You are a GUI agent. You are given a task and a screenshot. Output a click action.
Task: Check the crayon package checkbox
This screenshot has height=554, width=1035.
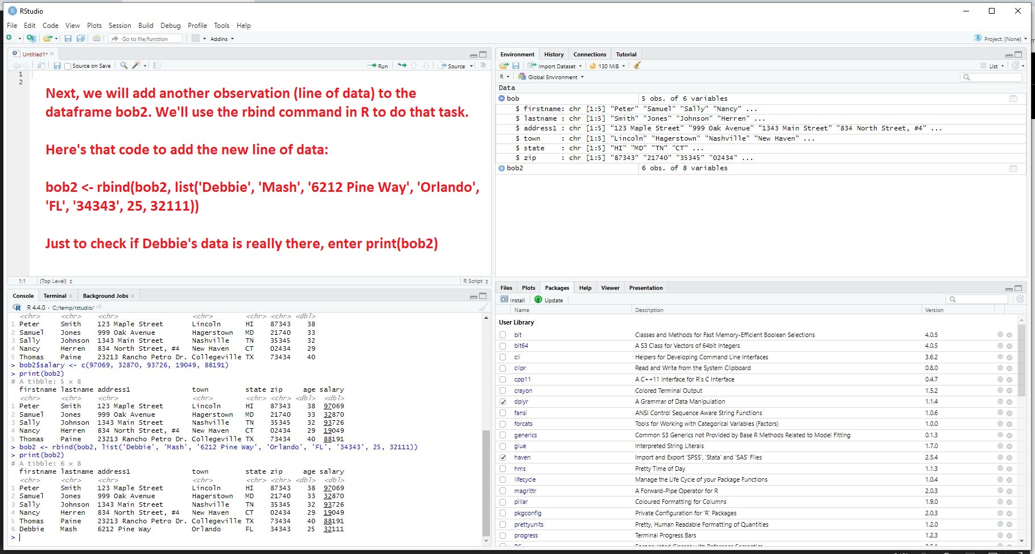503,391
